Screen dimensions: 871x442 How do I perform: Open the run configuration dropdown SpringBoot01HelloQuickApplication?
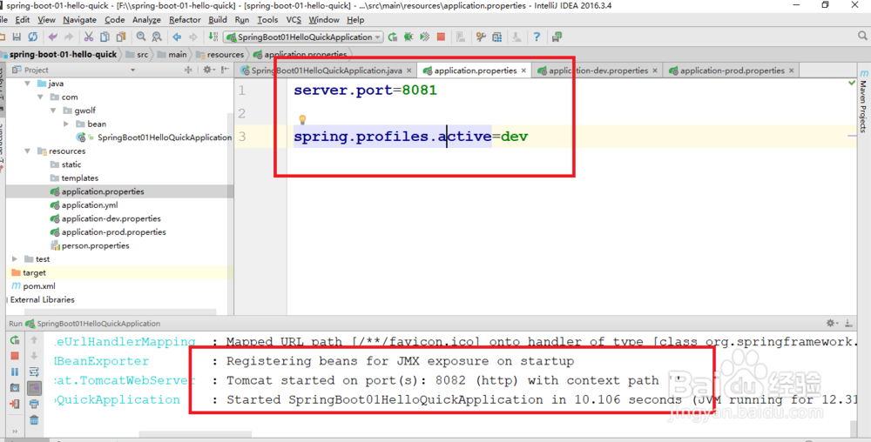(x=304, y=37)
